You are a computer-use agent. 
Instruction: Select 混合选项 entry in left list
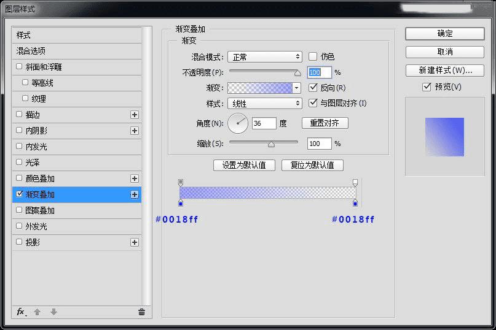[x=77, y=51]
